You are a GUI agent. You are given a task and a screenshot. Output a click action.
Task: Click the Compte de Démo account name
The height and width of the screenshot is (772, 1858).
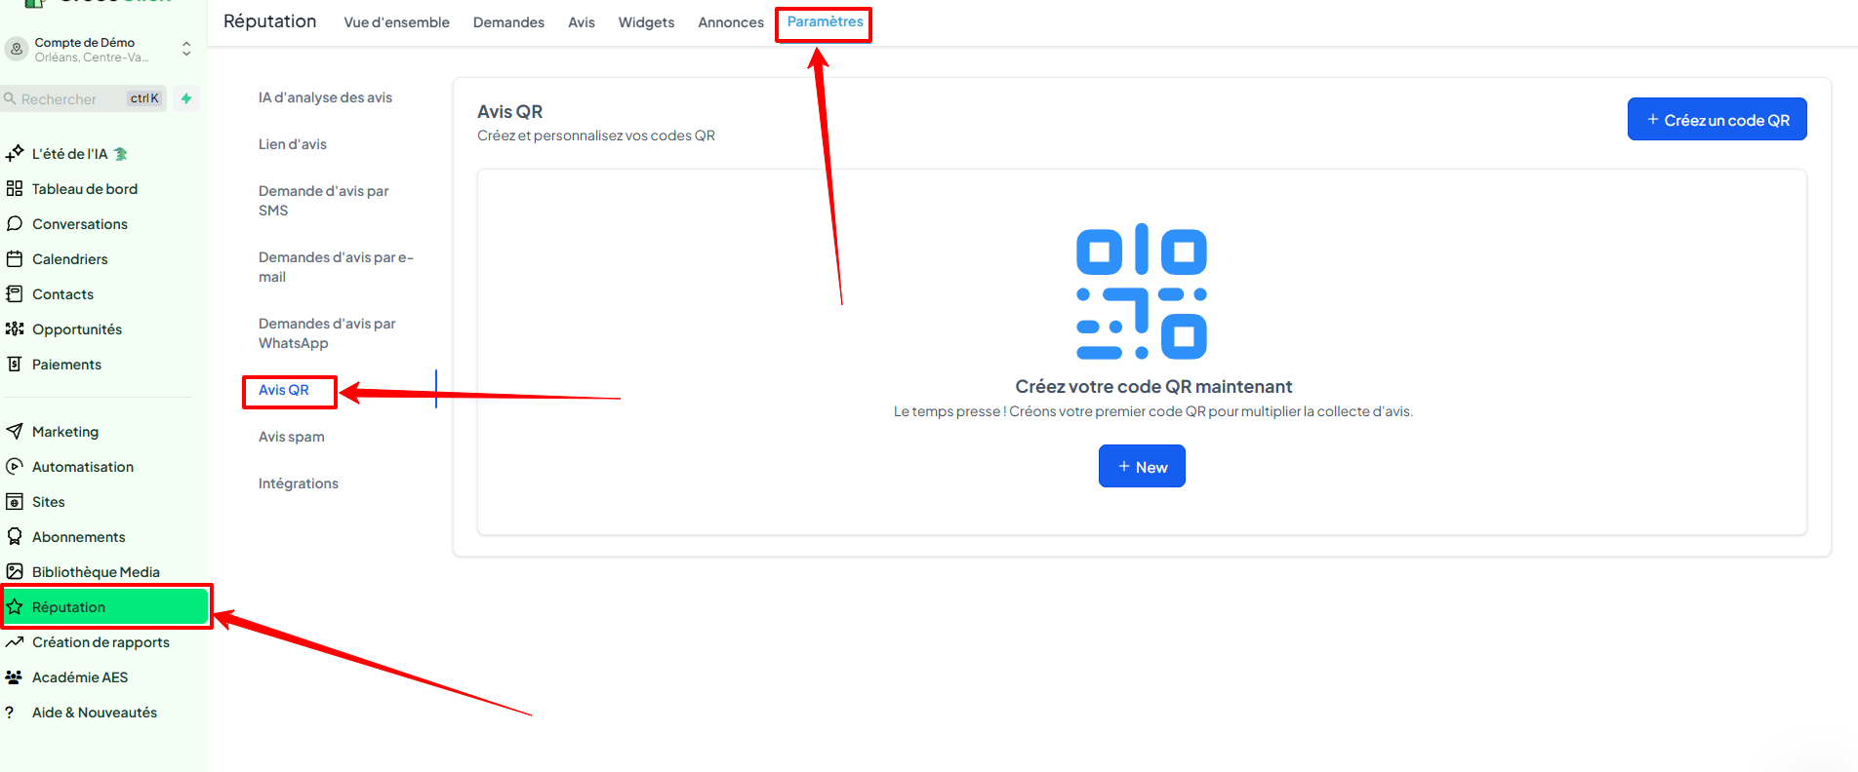[85, 42]
